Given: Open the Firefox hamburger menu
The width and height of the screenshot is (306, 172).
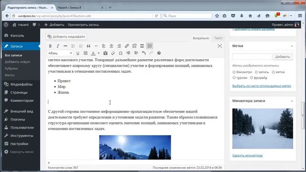Looking at the screenshot, I should coord(300,16).
